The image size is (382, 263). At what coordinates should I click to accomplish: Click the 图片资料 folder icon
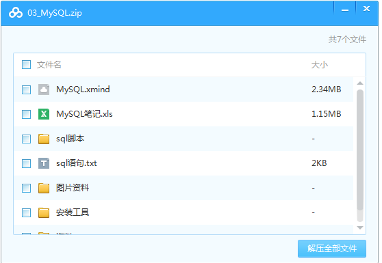tap(44, 188)
